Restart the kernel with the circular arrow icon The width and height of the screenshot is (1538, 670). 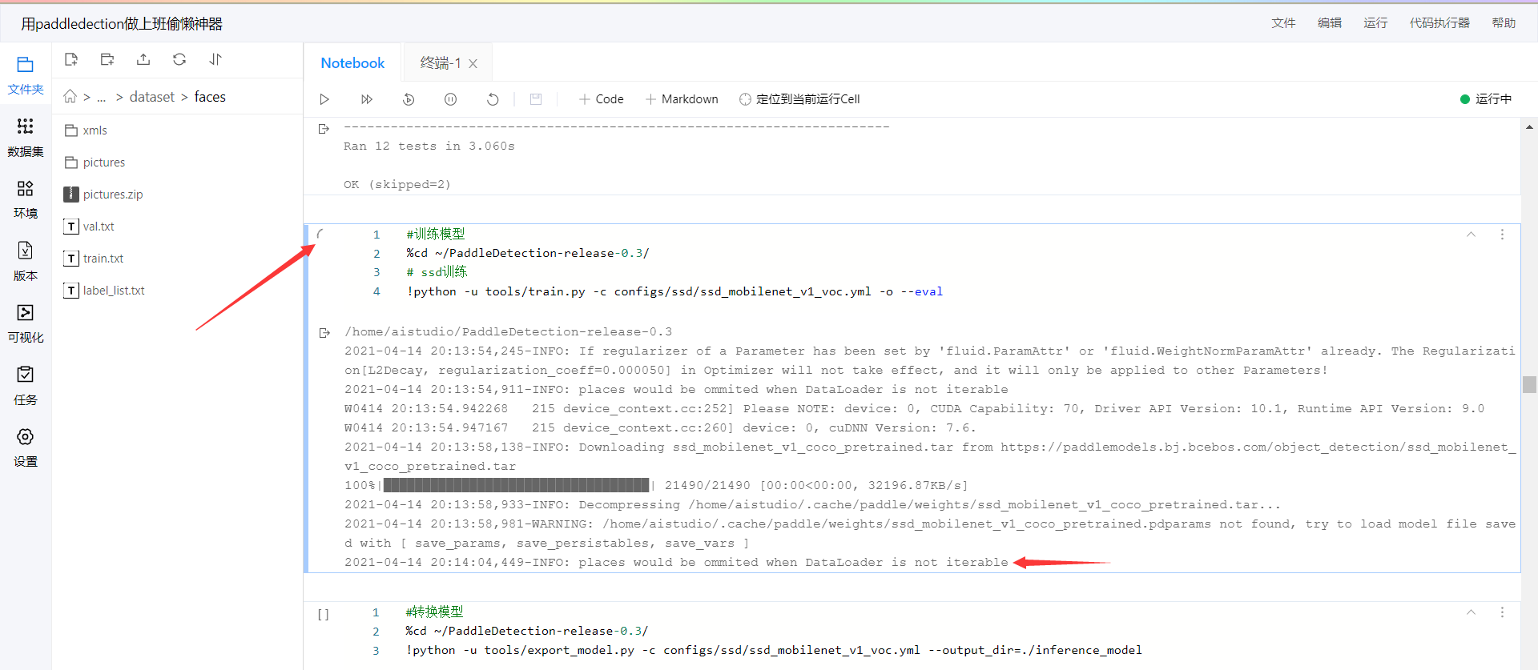[x=493, y=99]
